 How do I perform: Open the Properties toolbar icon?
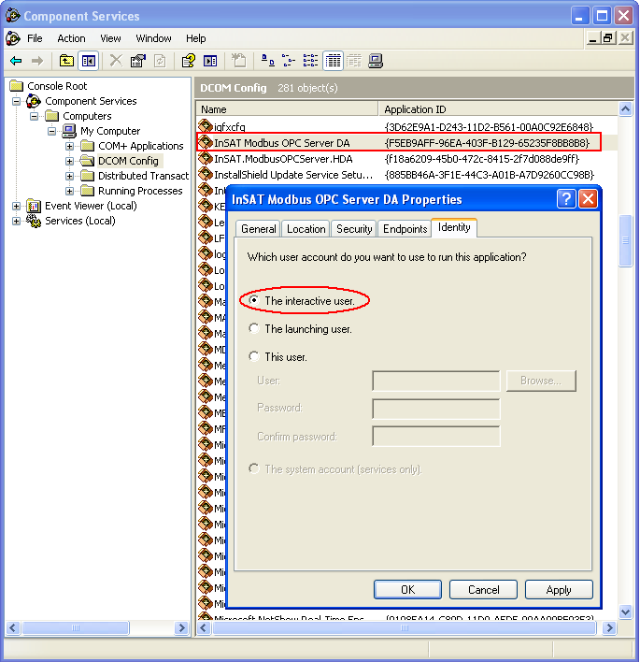(x=138, y=61)
